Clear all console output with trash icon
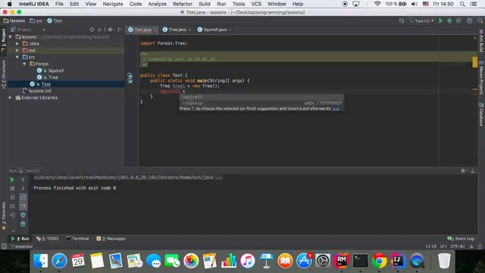 (x=23, y=224)
